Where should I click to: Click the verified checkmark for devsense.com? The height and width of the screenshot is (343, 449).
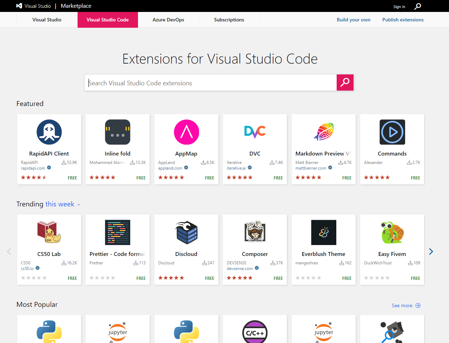(x=257, y=268)
